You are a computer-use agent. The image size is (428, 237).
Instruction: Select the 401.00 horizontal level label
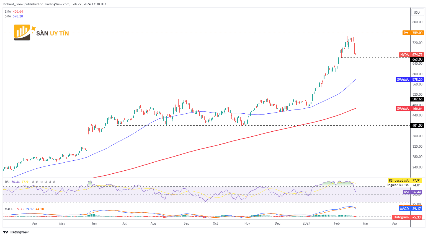pos(417,126)
